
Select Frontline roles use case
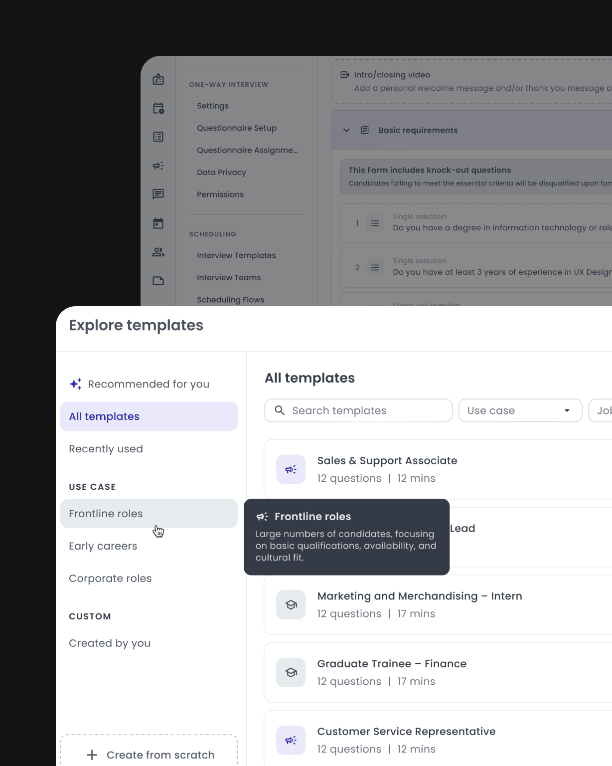[149, 514]
